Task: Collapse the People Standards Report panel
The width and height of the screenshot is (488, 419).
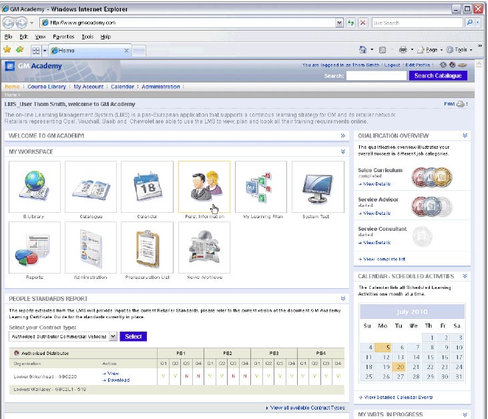Action: click(x=343, y=298)
